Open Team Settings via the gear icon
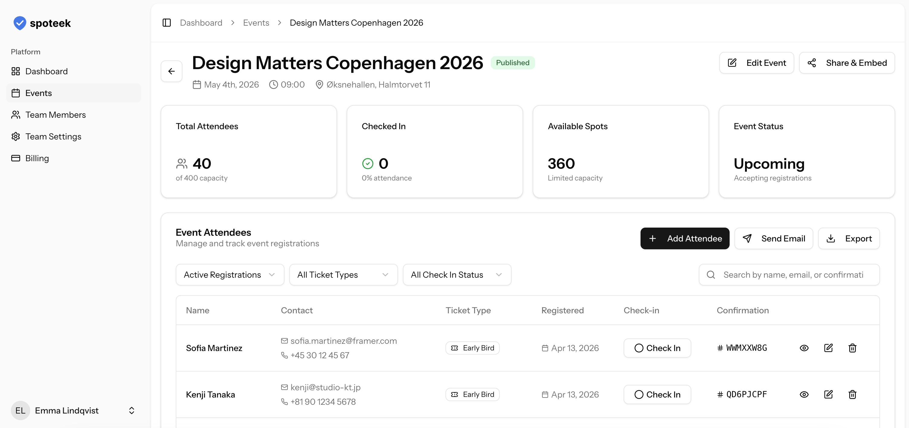Image resolution: width=909 pixels, height=428 pixels. 16,136
